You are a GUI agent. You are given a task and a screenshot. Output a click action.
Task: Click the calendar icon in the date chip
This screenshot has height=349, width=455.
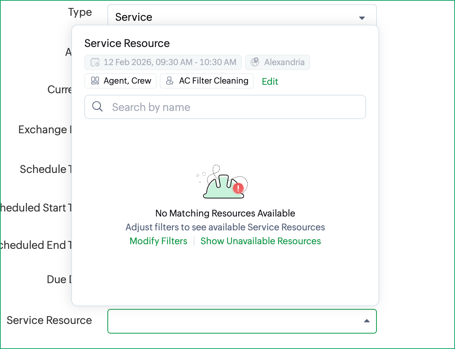pos(95,62)
